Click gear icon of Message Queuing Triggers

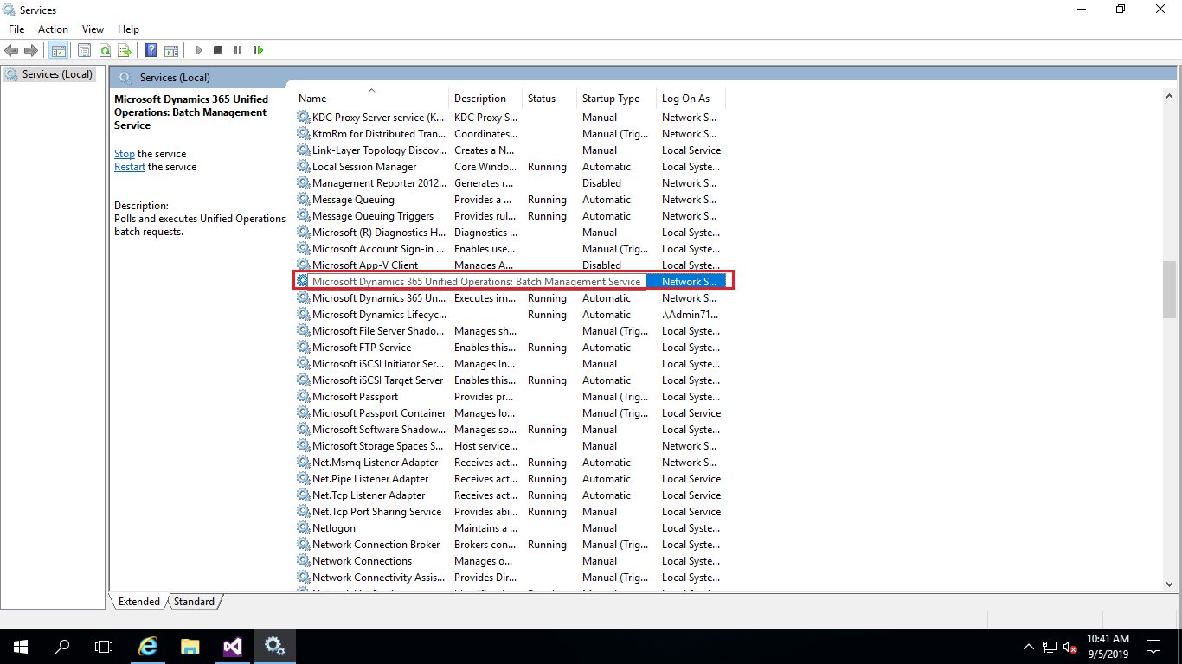[x=303, y=216]
